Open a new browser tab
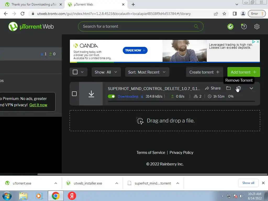This screenshot has height=201, width=268. 133,5
